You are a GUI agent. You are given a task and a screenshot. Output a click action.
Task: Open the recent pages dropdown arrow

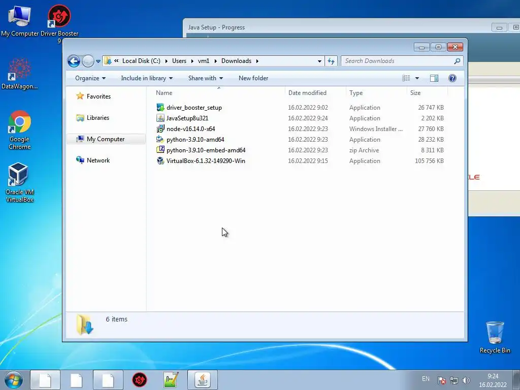pos(98,61)
